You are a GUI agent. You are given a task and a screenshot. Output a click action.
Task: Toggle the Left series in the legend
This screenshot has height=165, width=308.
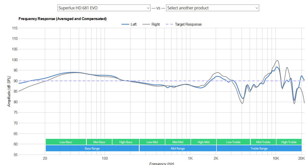(x=129, y=24)
